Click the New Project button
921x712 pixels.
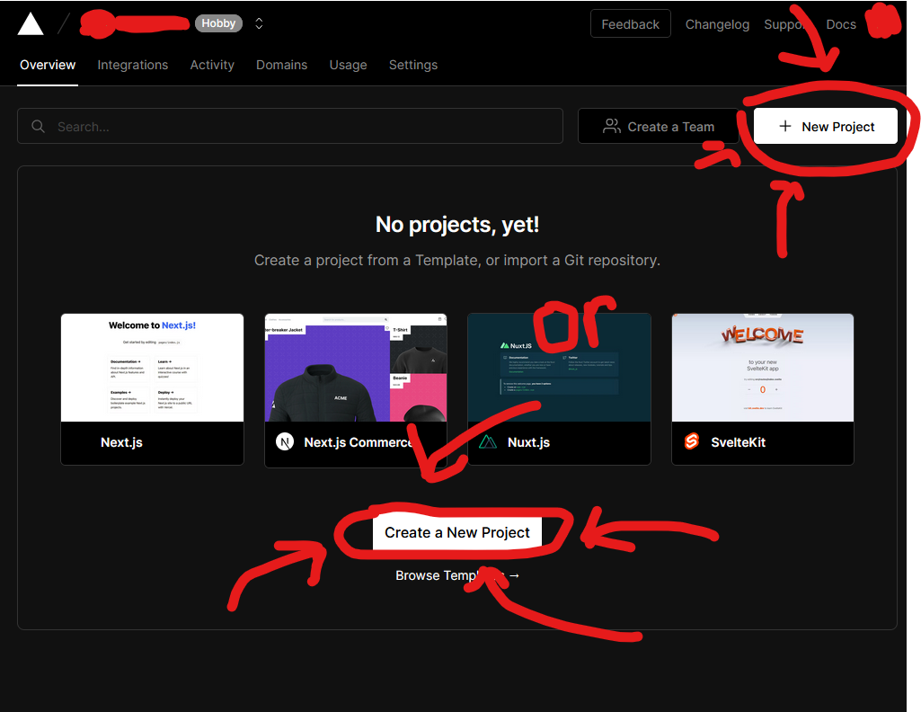click(x=825, y=126)
